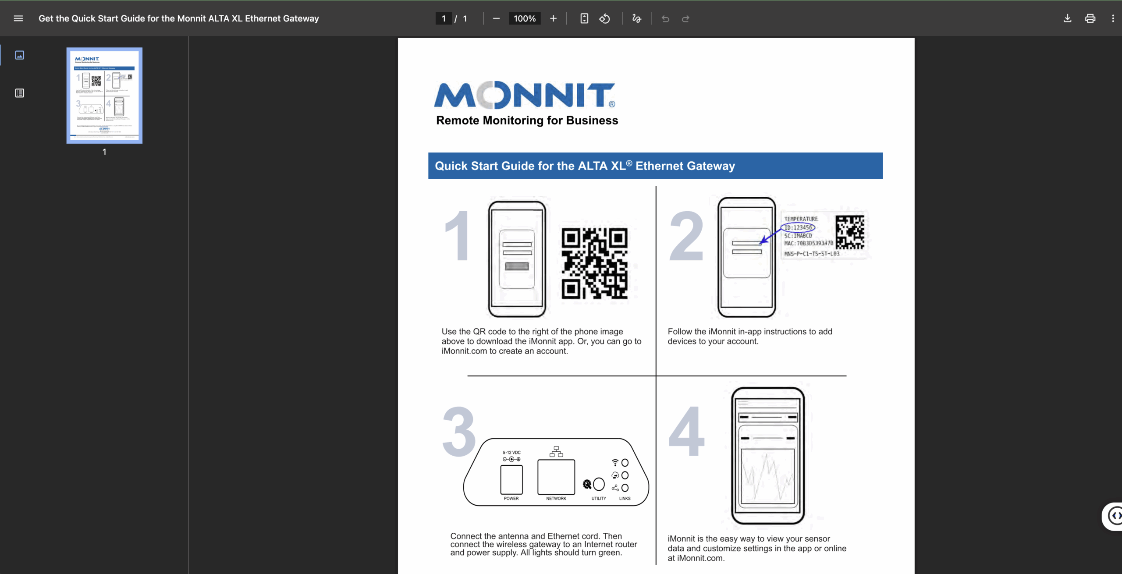Click the Quick Start Guide blue banner
Viewport: 1122px width, 574px height.
[655, 166]
